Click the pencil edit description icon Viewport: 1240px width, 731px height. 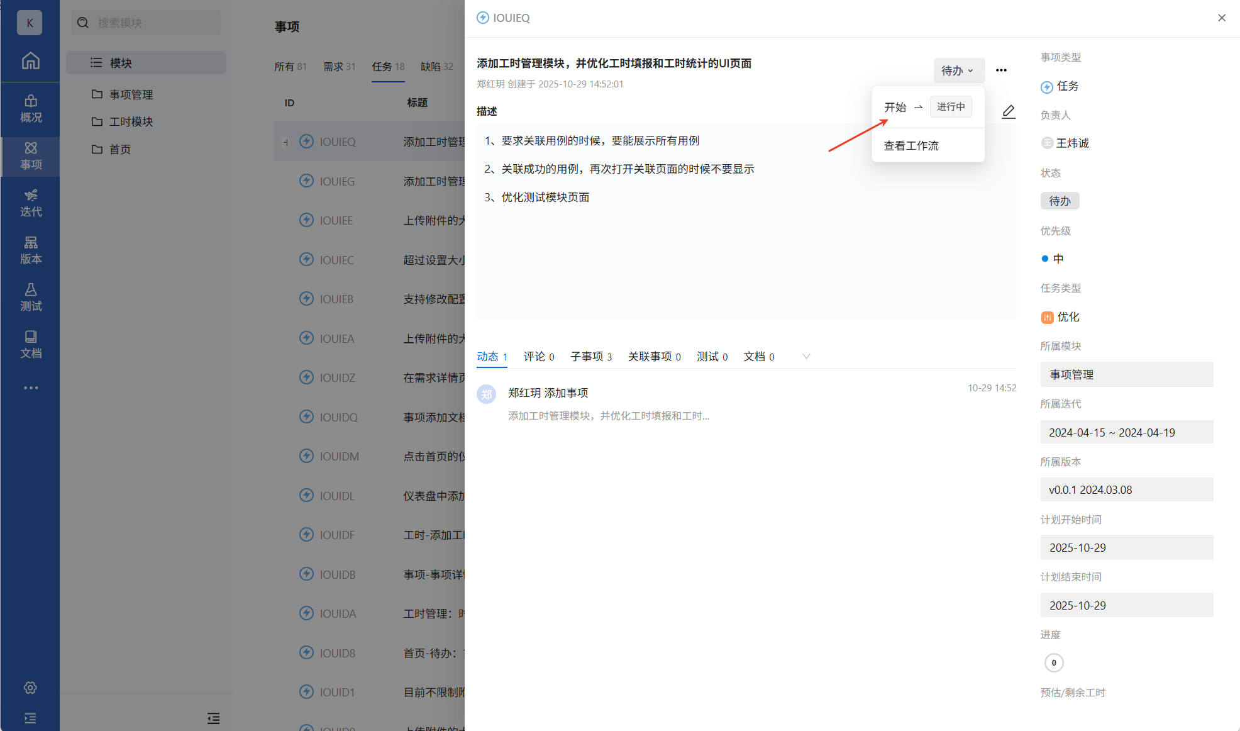(1008, 111)
